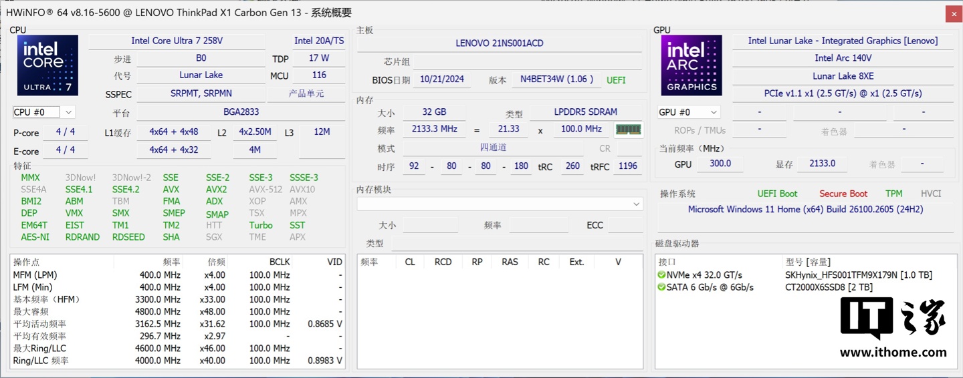The height and width of the screenshot is (378, 963).
Task: Click the NVMe drive green check icon
Action: click(x=661, y=275)
